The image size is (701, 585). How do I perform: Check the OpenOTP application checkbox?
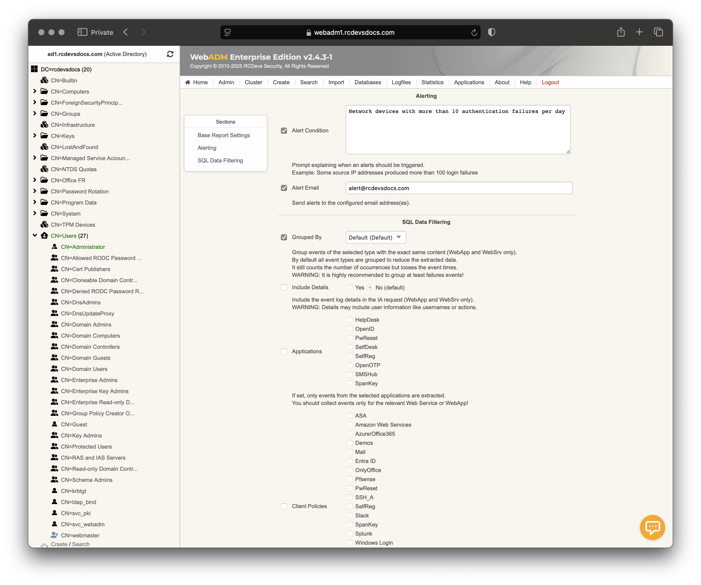[x=349, y=365]
